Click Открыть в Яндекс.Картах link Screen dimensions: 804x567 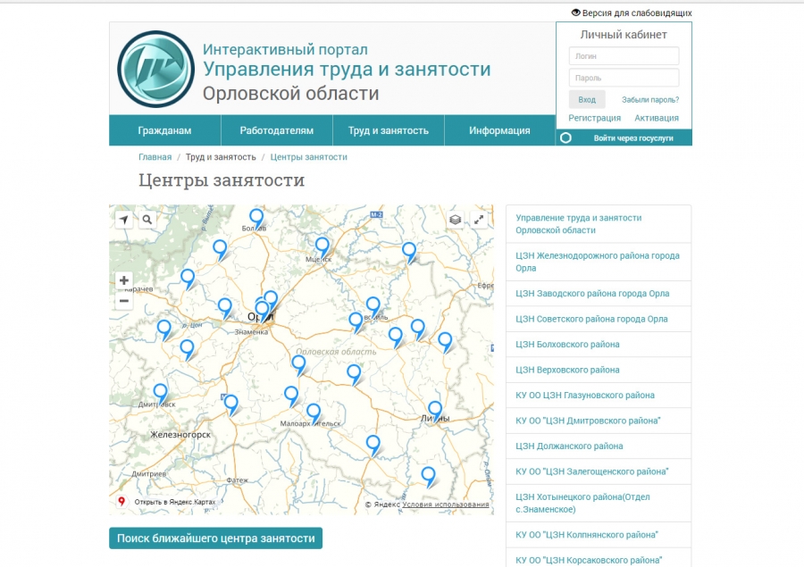(175, 502)
